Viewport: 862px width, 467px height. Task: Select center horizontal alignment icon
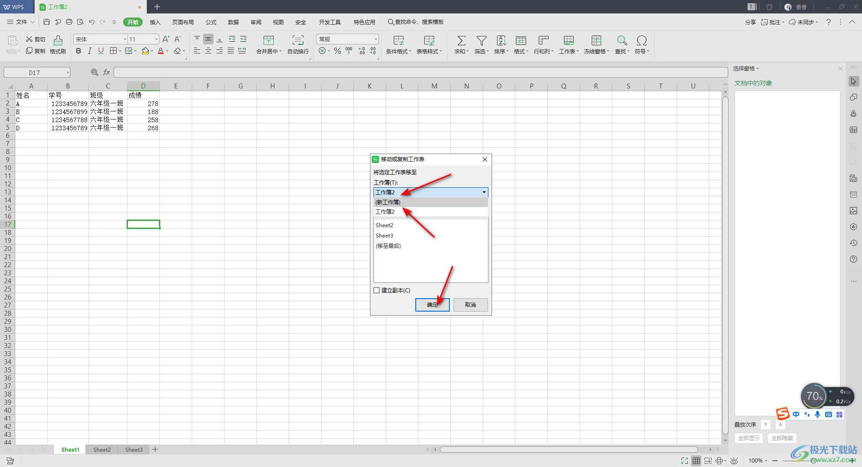208,51
